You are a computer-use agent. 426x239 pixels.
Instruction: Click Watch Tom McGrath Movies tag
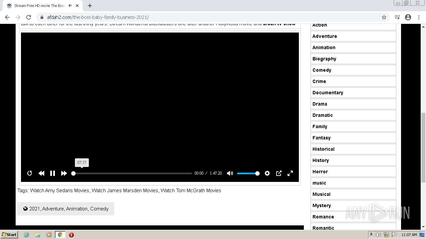tap(191, 191)
